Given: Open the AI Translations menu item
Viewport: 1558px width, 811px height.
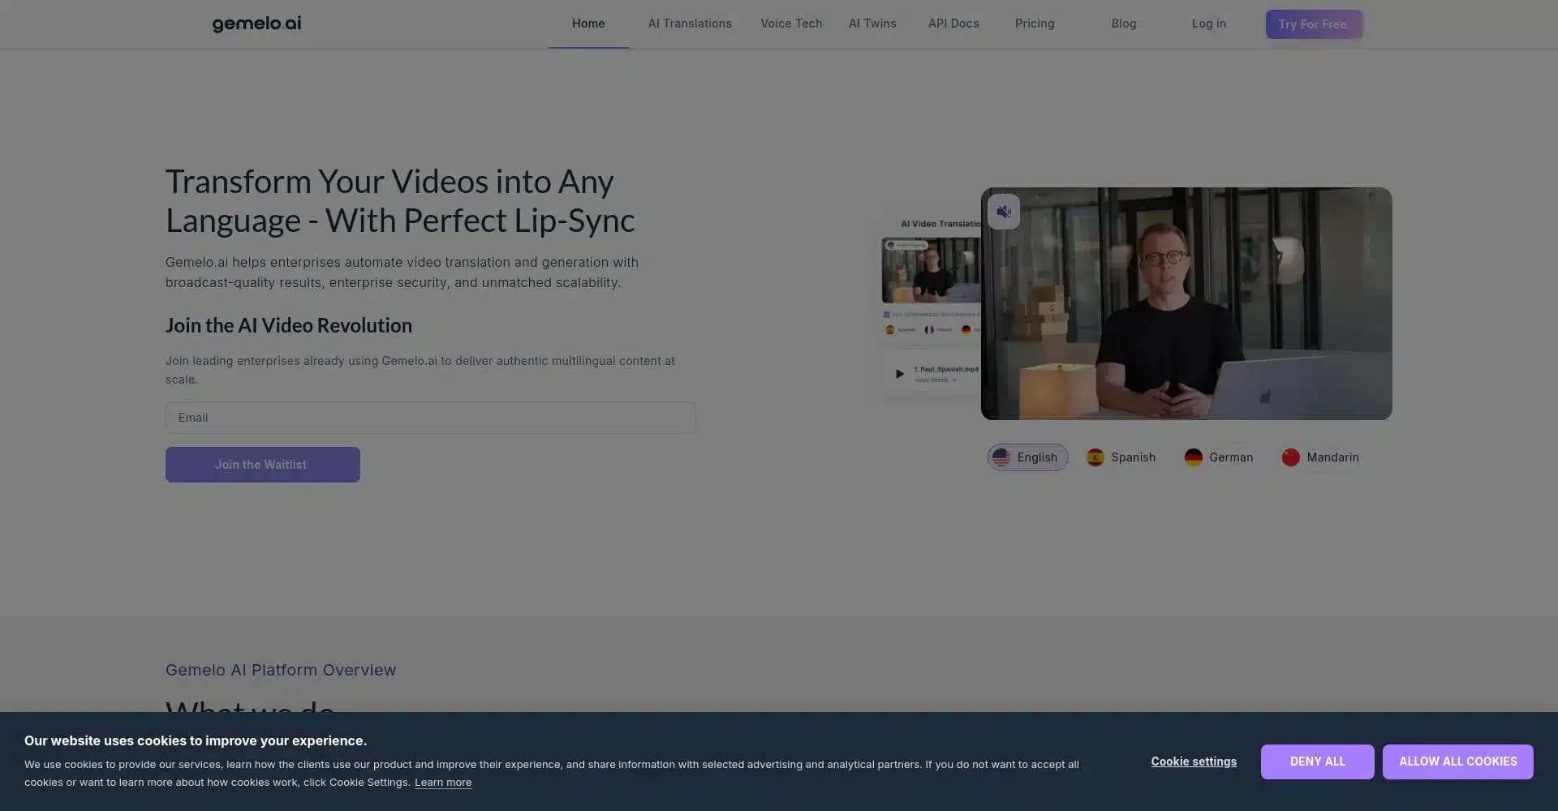Looking at the screenshot, I should coord(690,24).
